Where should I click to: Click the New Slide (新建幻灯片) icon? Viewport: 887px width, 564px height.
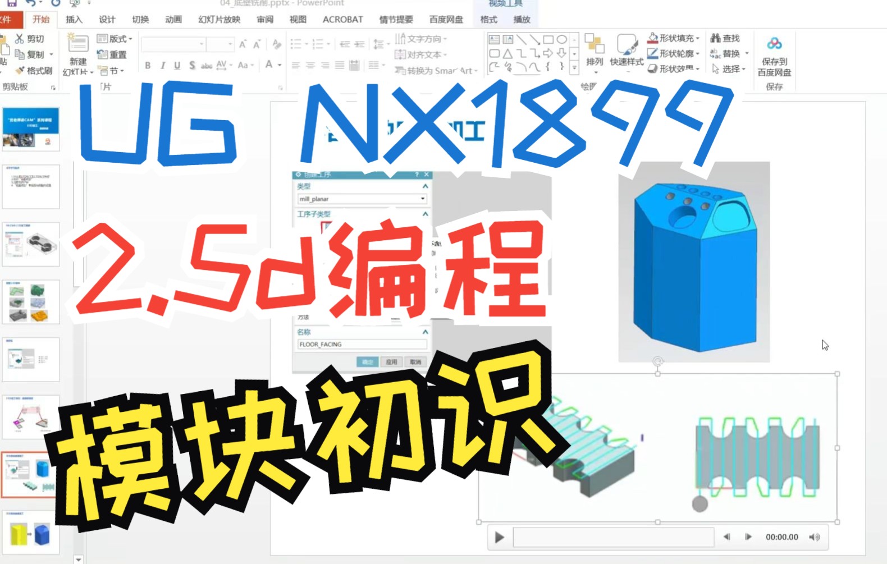78,44
